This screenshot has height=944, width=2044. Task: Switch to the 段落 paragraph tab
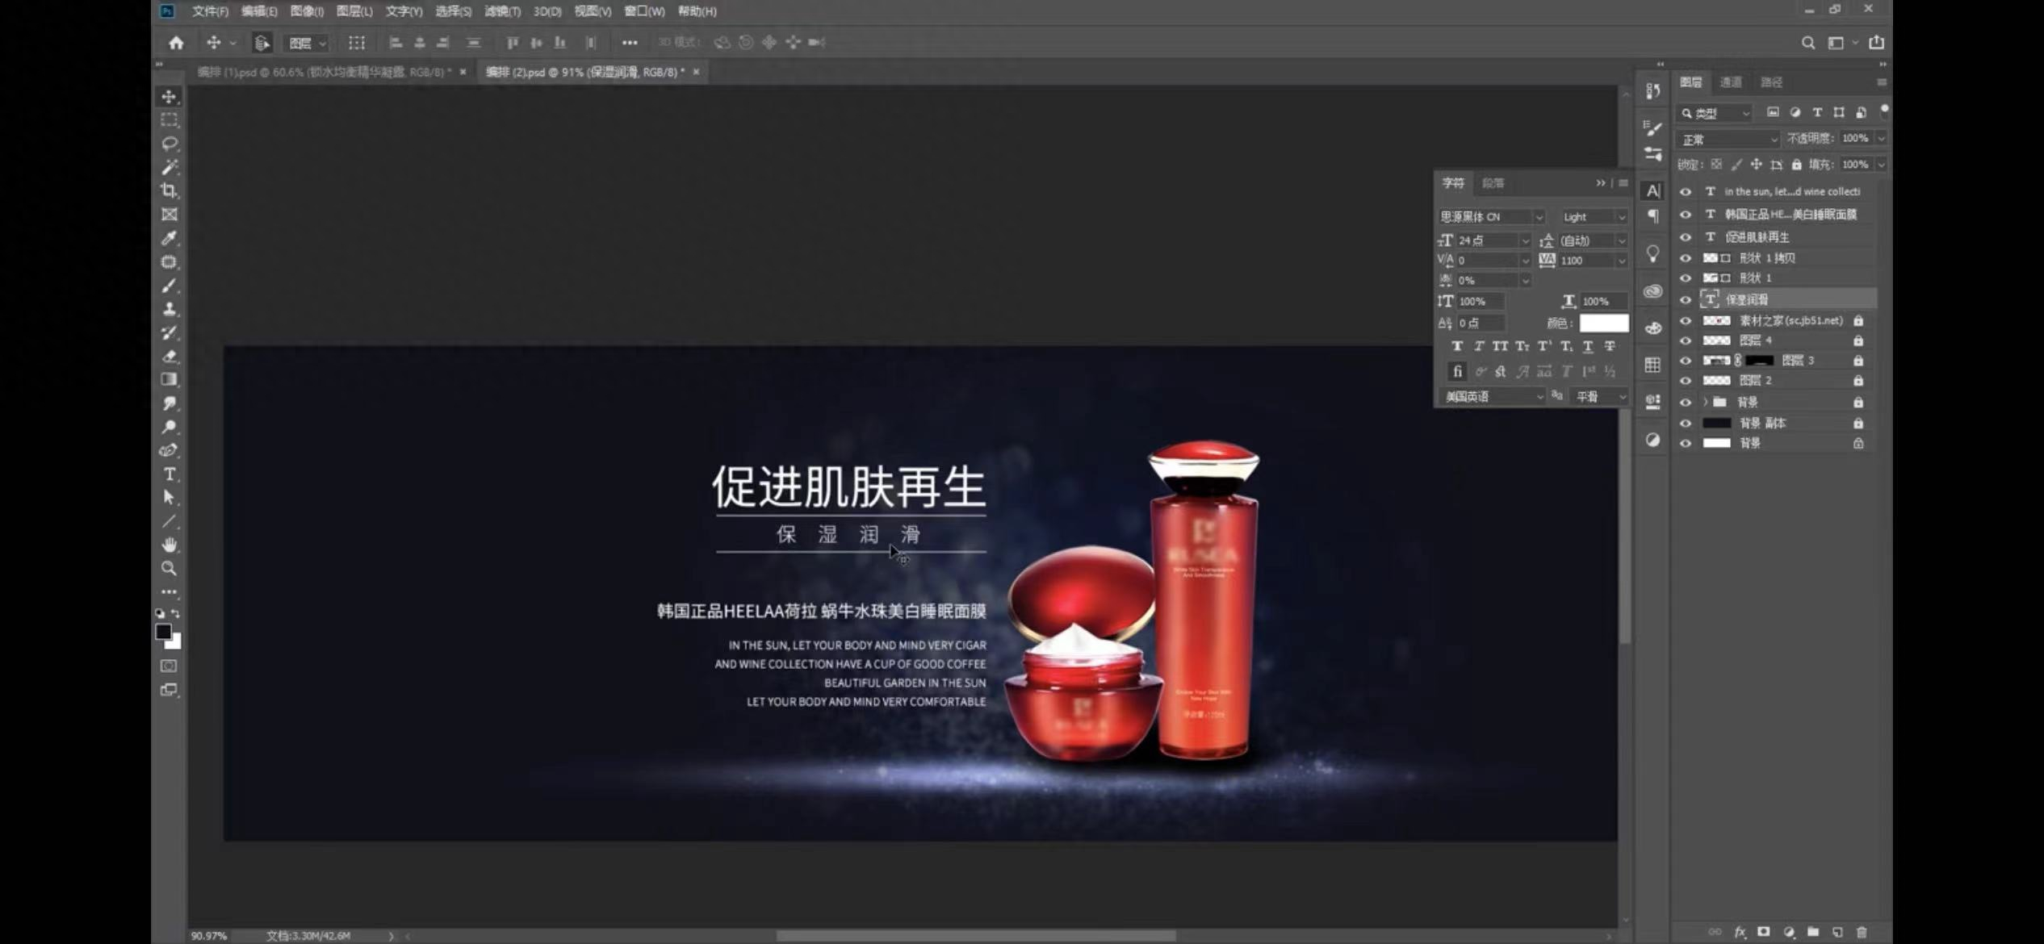click(1493, 183)
